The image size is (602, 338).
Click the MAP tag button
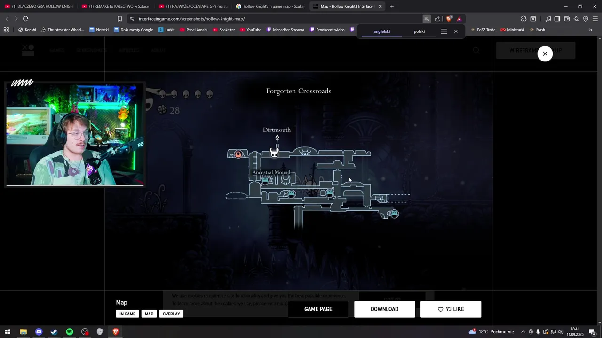tap(149, 314)
